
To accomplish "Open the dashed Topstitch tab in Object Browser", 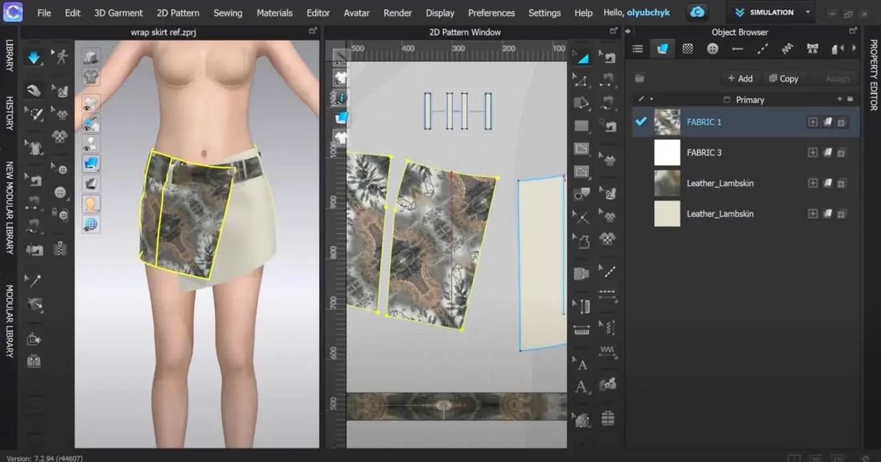I will pyautogui.click(x=762, y=48).
